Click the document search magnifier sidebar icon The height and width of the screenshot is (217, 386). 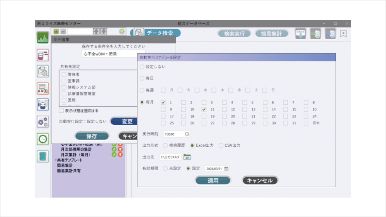click(43, 71)
